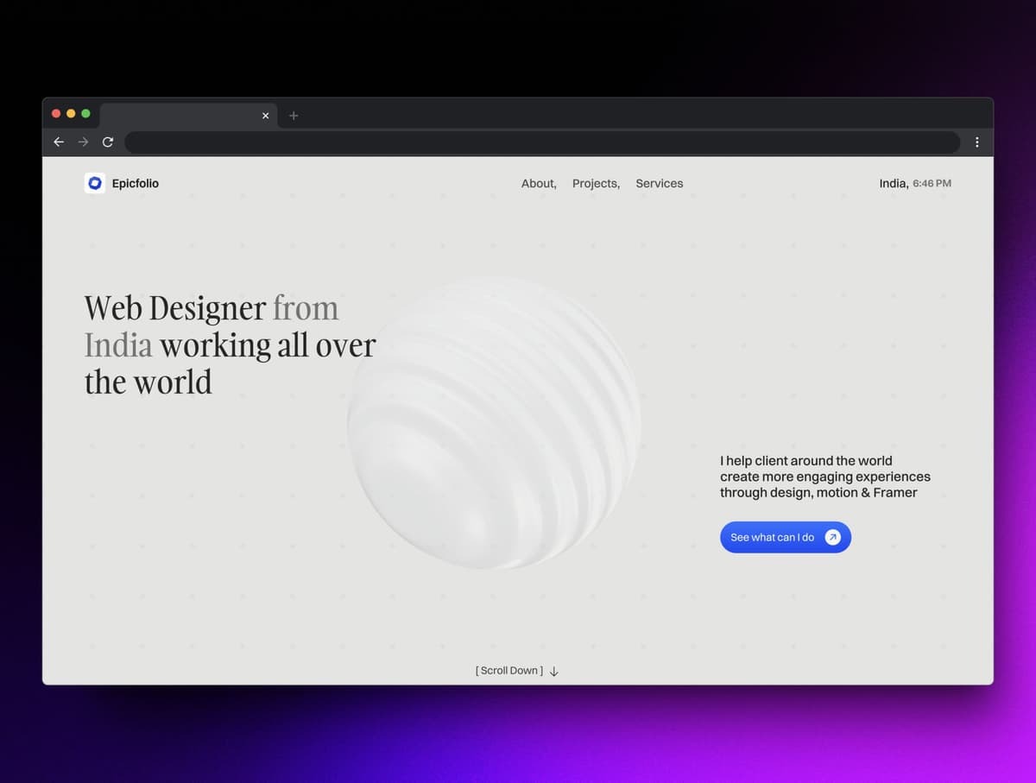
Task: Click the yellow traffic light button
Action: pos(70,113)
